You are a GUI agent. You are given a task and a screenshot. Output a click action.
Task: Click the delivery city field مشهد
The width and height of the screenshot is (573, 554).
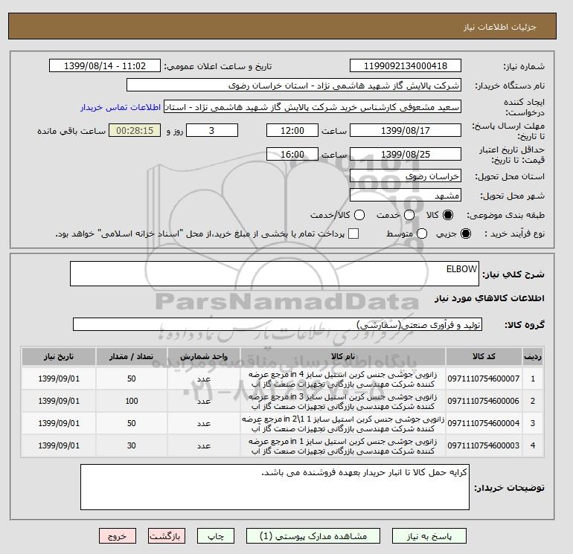pos(406,196)
